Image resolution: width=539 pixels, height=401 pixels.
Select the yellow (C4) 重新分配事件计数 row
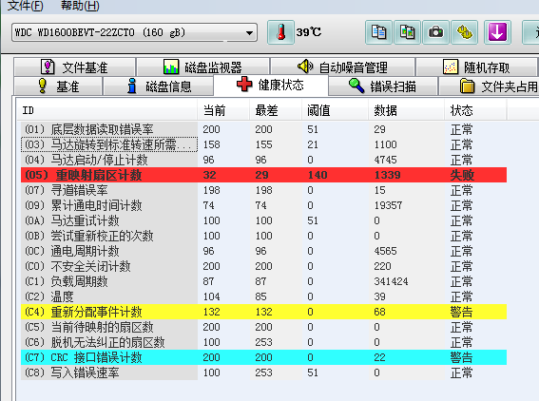coord(263,312)
